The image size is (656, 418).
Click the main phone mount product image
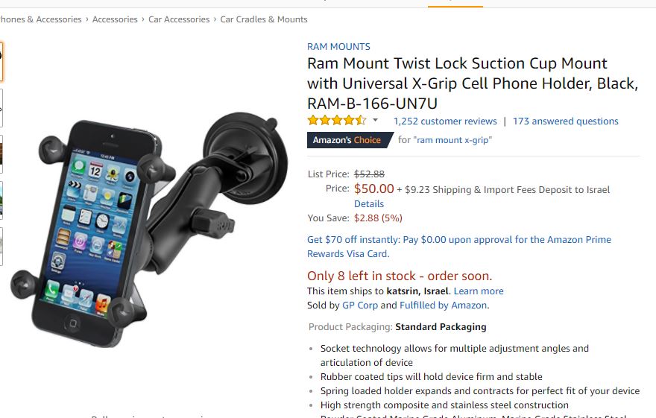point(149,229)
